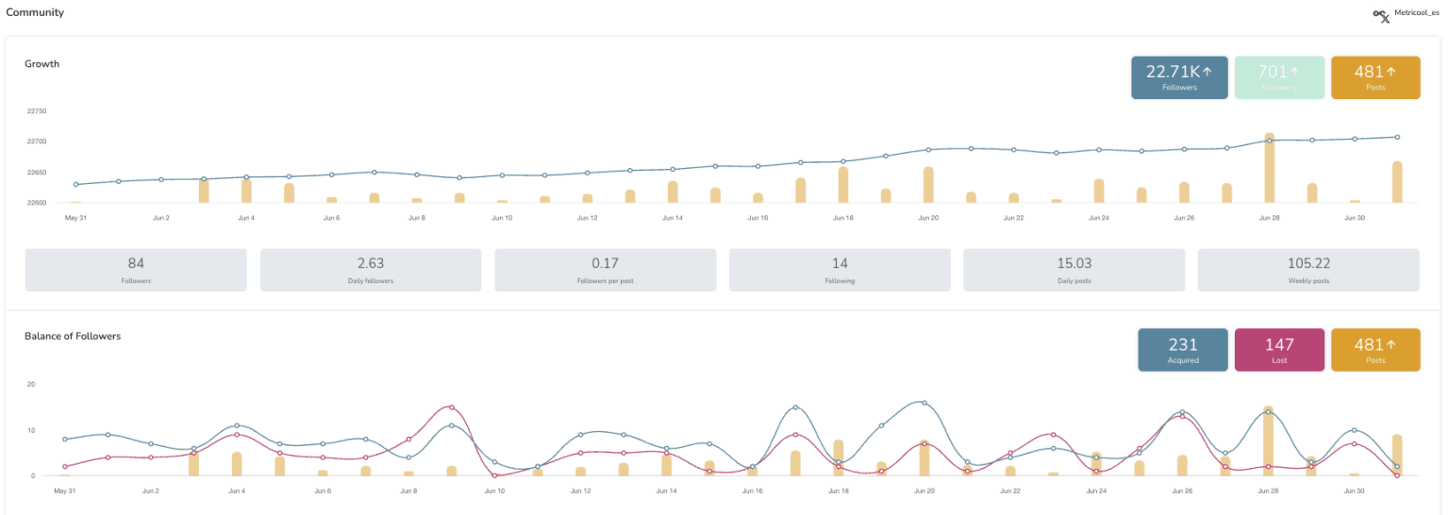The width and height of the screenshot is (1449, 515).
Task: Select the 2.63 Daily followers card
Action: (x=371, y=270)
